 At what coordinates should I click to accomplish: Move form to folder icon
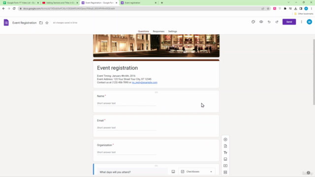41,23
